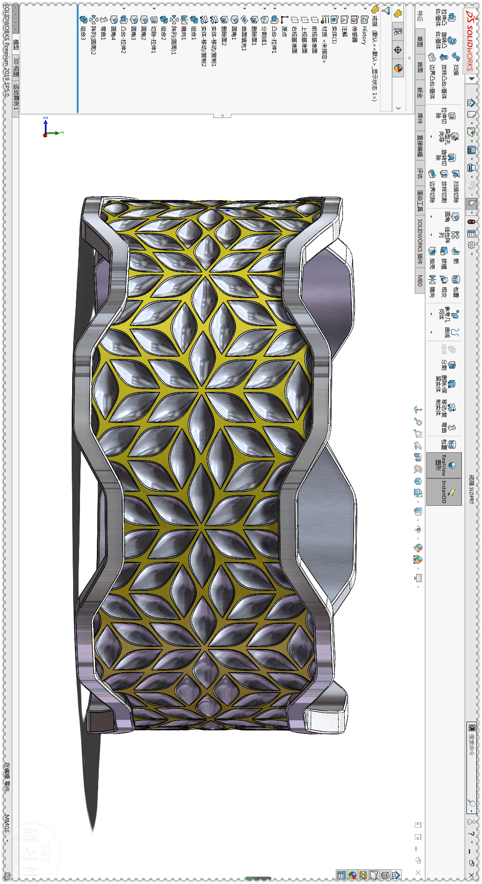
Task: Click the Rebuild traffic light icon
Action: [x=471, y=221]
